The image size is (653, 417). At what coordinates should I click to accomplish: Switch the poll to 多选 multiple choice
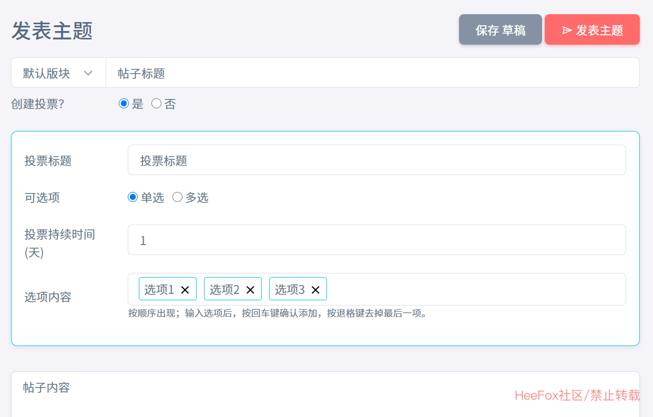pyautogui.click(x=178, y=197)
